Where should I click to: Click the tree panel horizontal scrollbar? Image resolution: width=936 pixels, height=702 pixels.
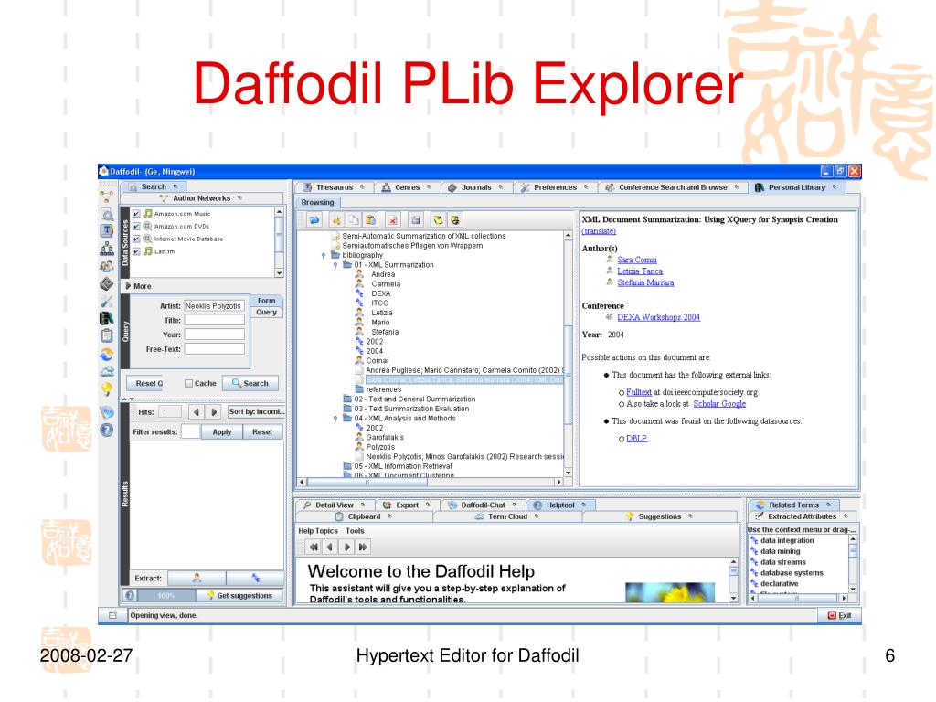click(431, 482)
